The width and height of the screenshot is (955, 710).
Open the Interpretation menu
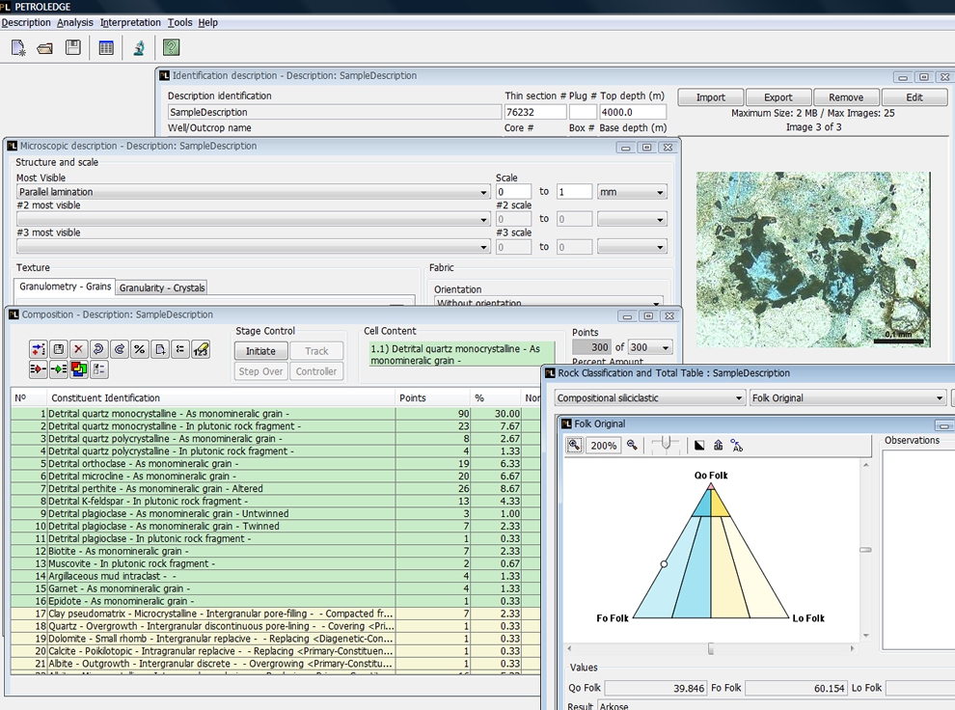pyautogui.click(x=130, y=22)
